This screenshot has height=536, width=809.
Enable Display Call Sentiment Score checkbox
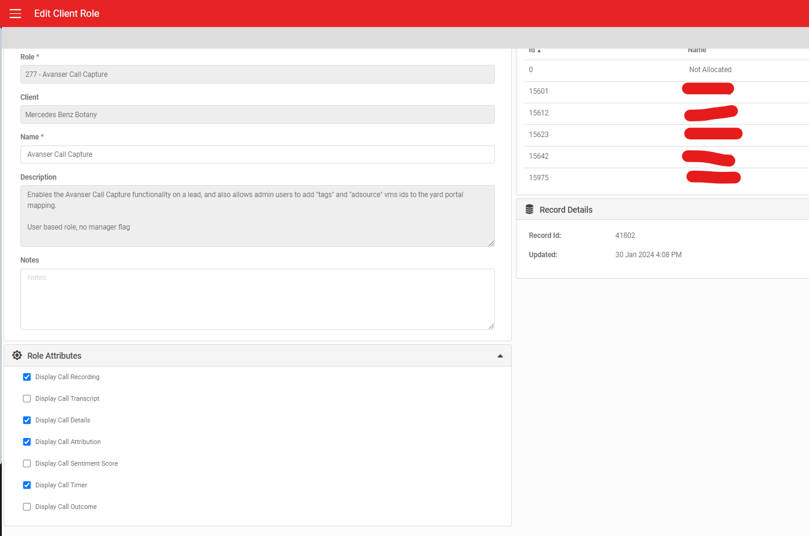click(x=26, y=463)
